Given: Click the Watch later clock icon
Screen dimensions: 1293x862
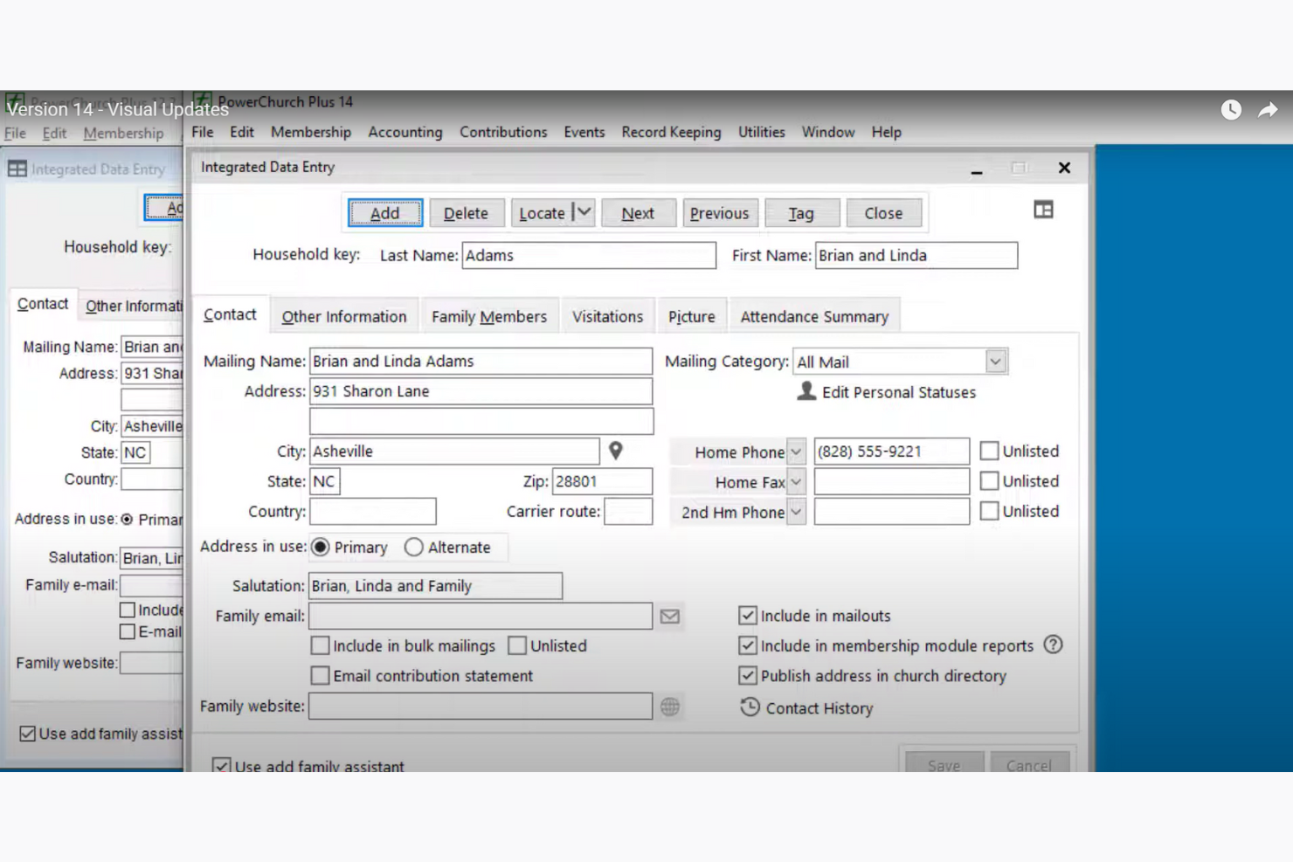Looking at the screenshot, I should coord(1231,110).
